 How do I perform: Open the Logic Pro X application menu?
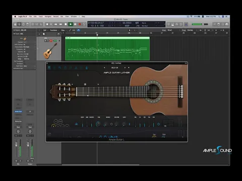tap(23, 17)
